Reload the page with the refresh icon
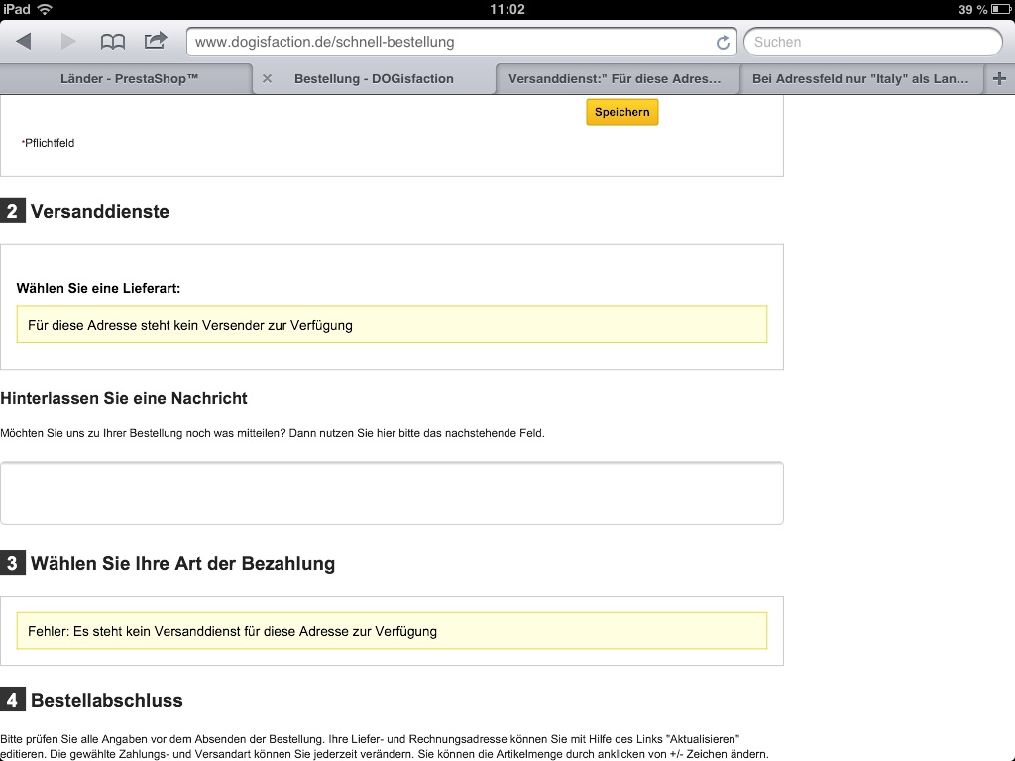The image size is (1015, 761). click(723, 42)
